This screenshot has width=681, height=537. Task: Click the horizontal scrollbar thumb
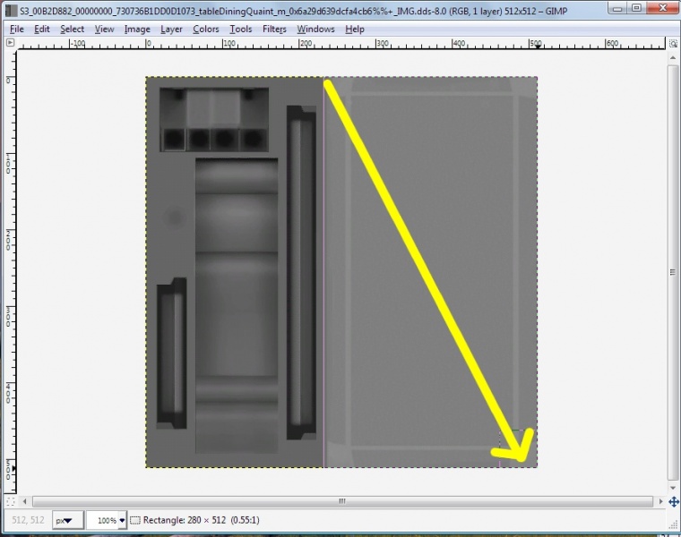pyautogui.click(x=340, y=501)
